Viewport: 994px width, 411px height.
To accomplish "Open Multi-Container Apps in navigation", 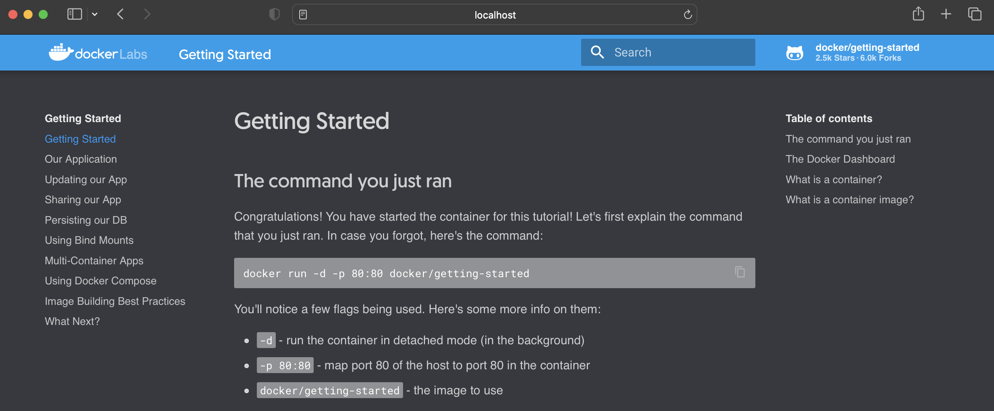I will pos(94,261).
